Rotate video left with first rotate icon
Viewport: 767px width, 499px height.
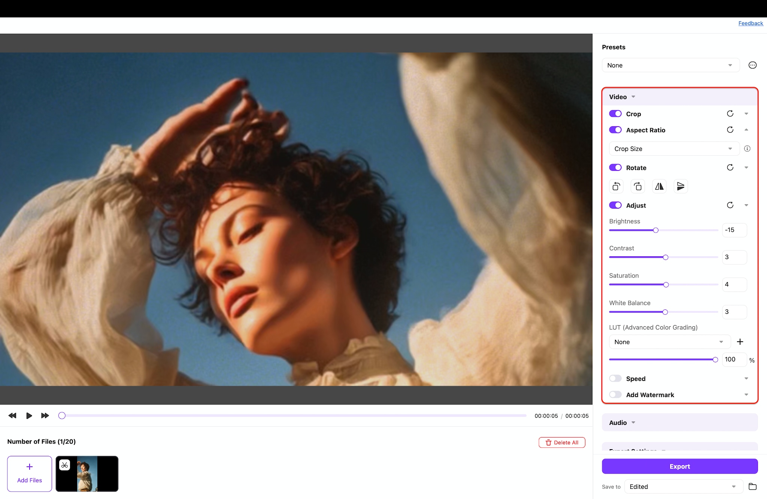(x=616, y=186)
